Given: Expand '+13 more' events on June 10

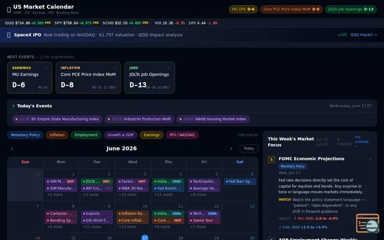Looking at the screenshot, I should pyautogui.click(x=127, y=227).
